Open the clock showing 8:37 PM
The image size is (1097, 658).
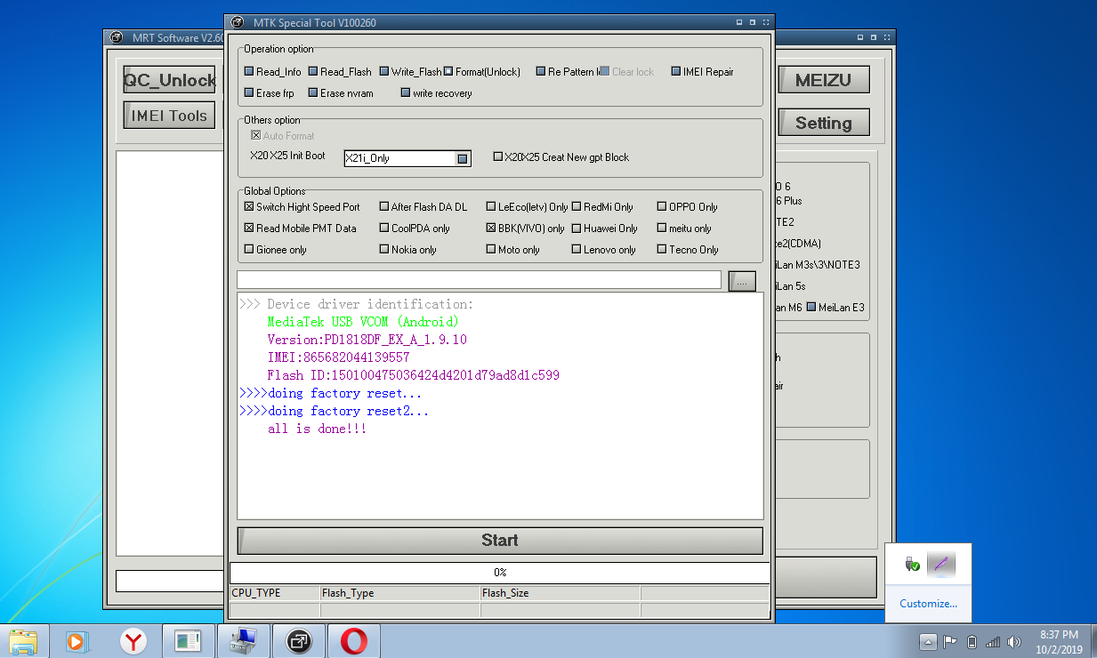click(x=1058, y=641)
